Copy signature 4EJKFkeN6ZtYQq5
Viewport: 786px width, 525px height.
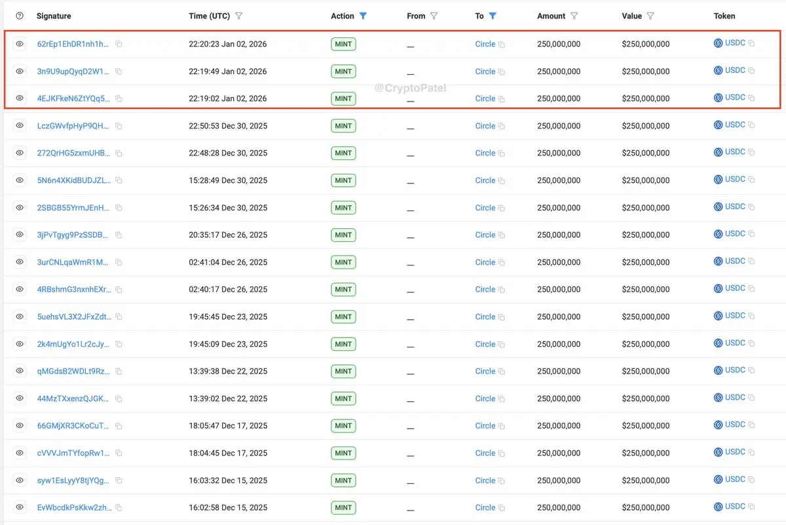[x=119, y=98]
